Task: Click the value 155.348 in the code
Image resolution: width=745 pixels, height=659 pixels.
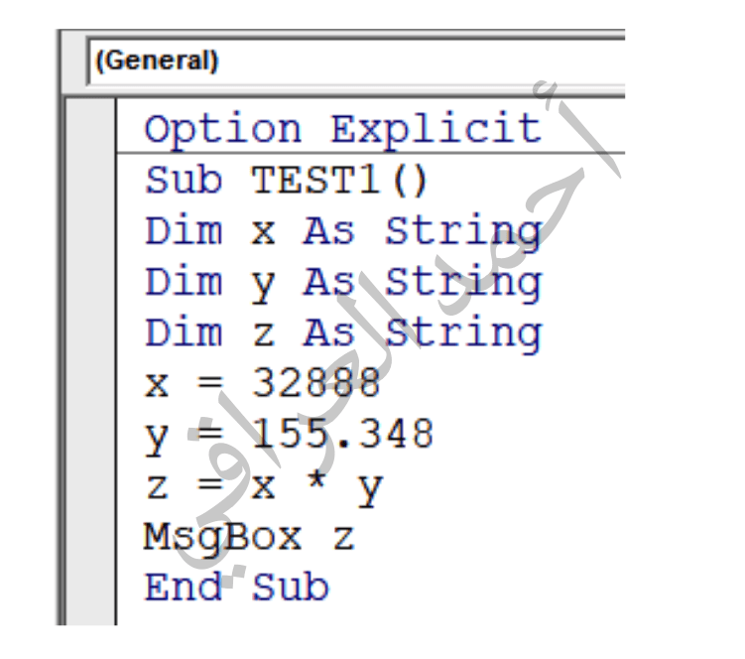Action: pos(342,434)
